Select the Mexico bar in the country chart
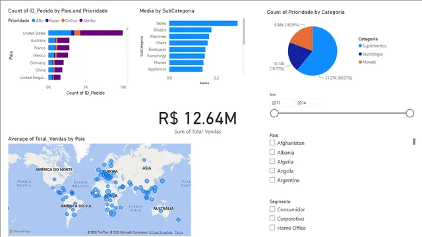The image size is (422, 237). (x=58, y=55)
